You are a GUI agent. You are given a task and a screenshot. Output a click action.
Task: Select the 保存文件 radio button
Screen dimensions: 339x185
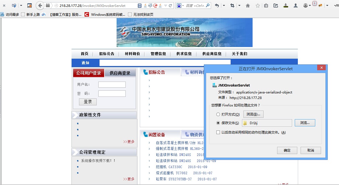218,123
